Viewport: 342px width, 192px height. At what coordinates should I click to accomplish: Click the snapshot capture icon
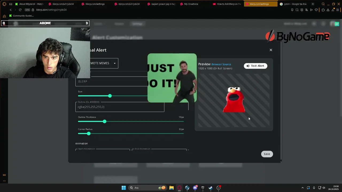coord(297,10)
